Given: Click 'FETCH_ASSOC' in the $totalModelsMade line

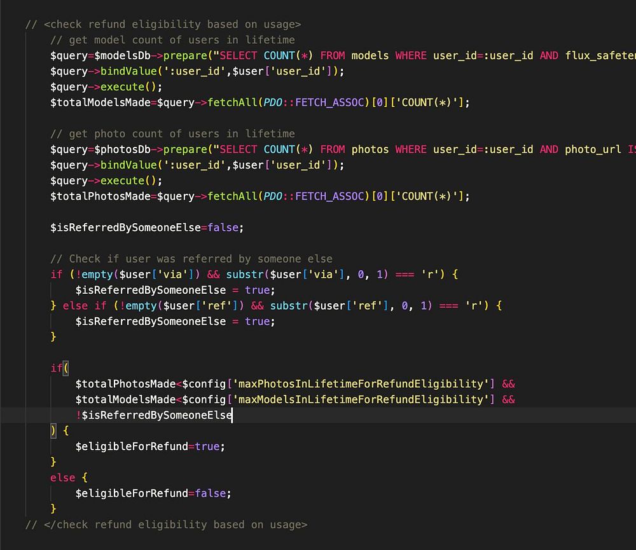Looking at the screenshot, I should click(329, 102).
